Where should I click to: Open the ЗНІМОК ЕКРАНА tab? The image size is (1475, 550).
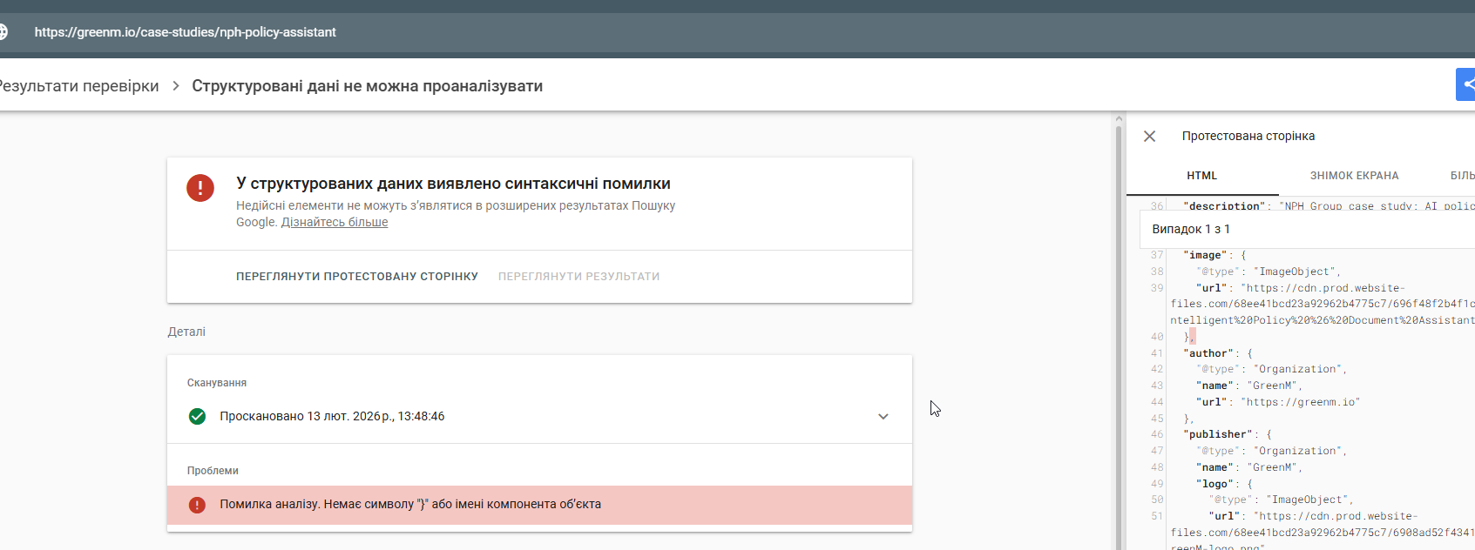click(x=1354, y=176)
